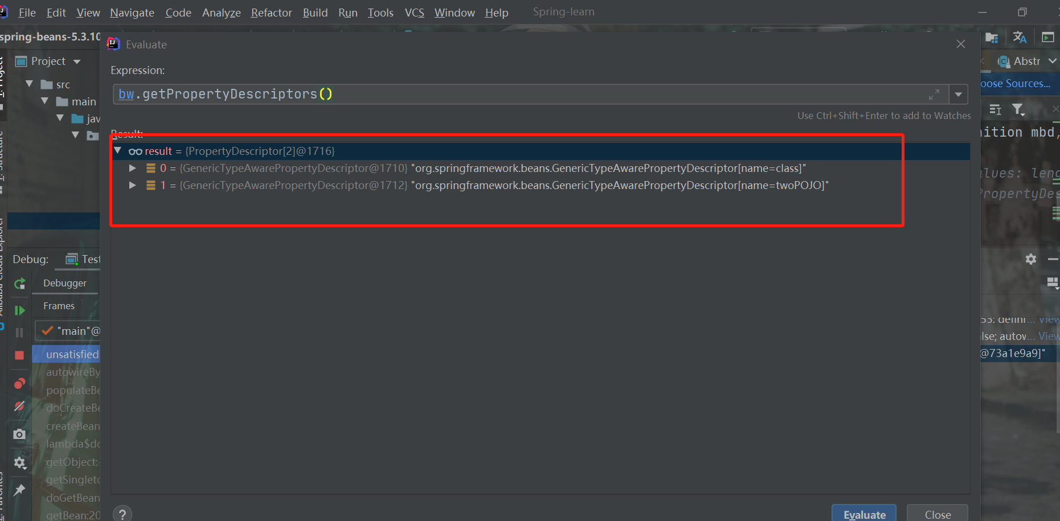Select the "main" thread dropdown
Image resolution: width=1060 pixels, height=521 pixels.
68,331
